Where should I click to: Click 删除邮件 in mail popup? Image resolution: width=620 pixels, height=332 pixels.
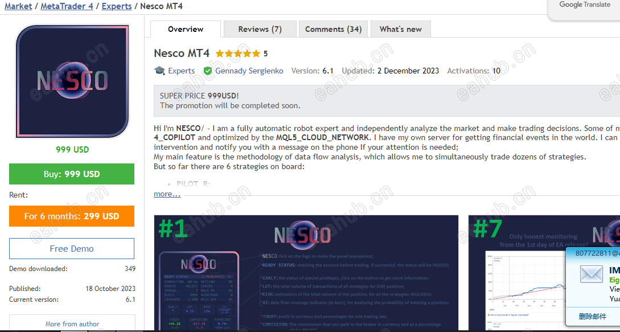pyautogui.click(x=592, y=316)
